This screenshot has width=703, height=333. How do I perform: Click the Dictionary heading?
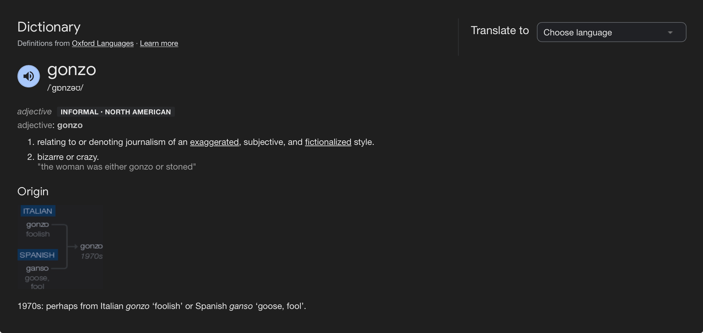[x=49, y=27]
